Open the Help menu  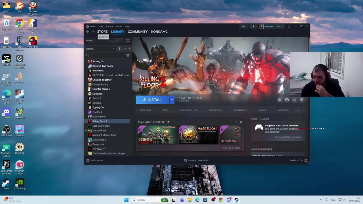[127, 26]
